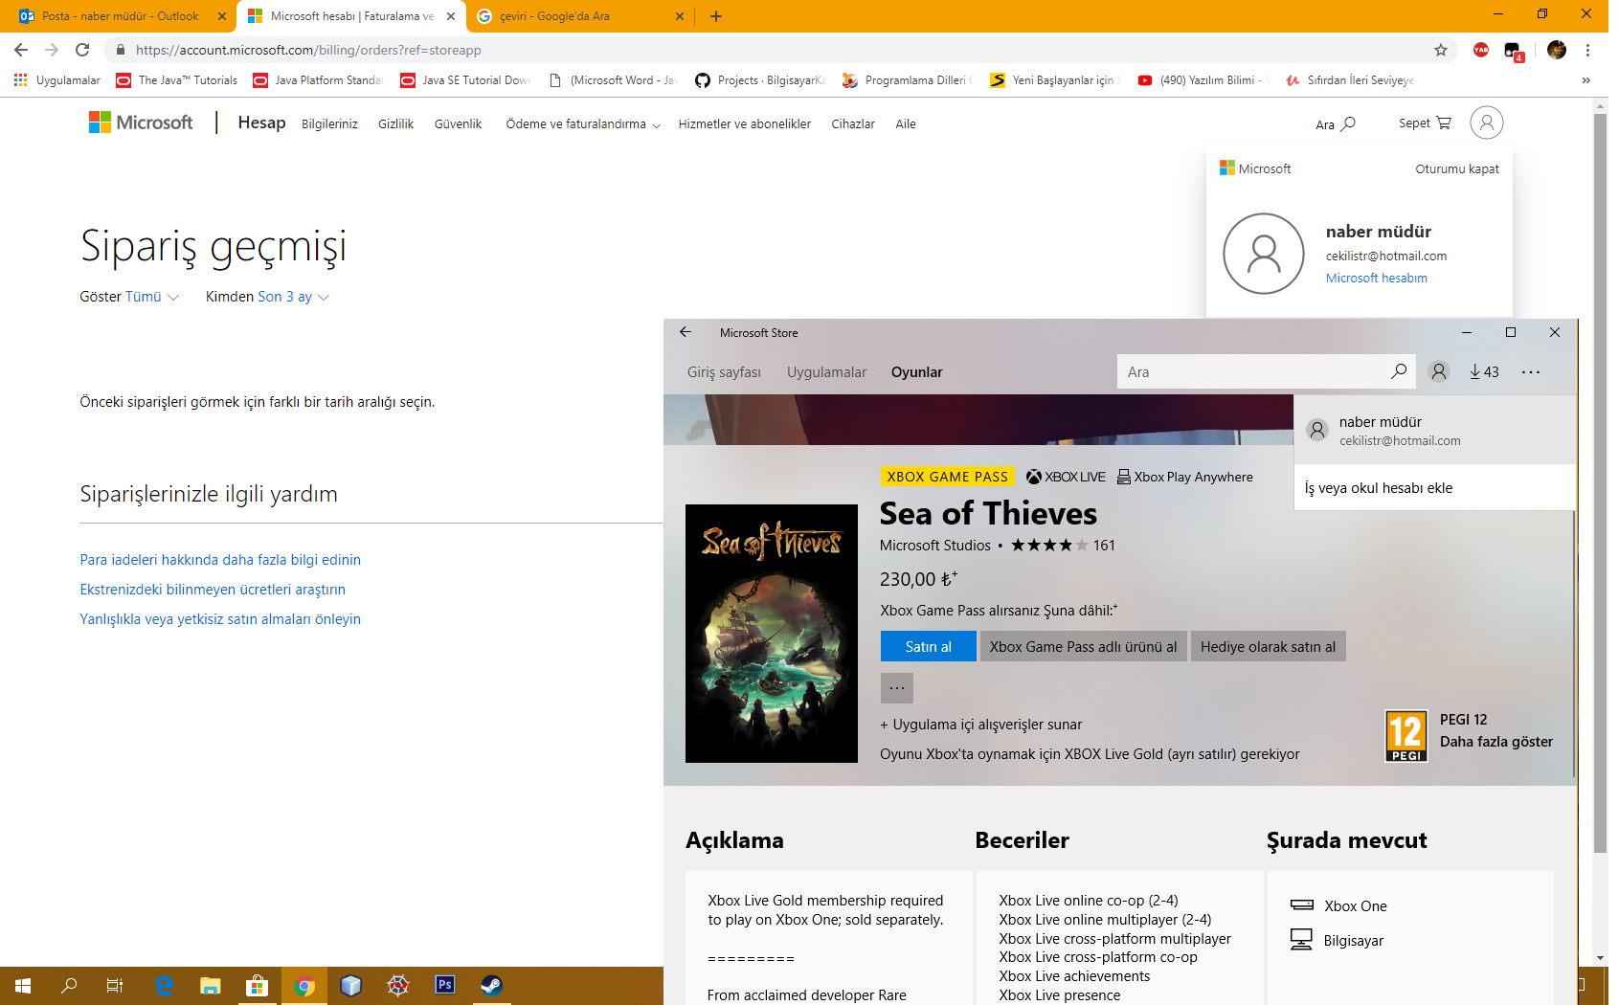Open the Store three-dot more menu
1619x1005 pixels.
click(1531, 371)
